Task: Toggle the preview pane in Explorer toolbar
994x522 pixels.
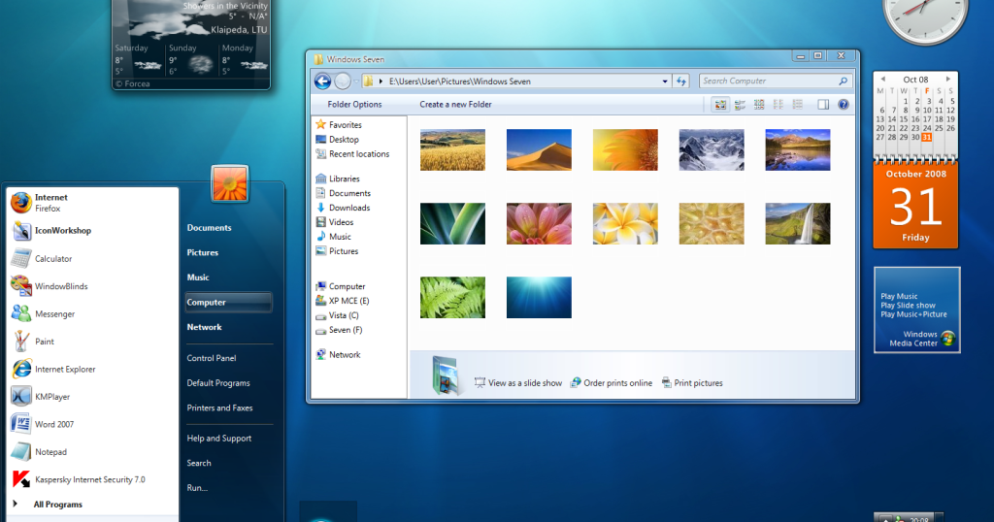Action: click(x=823, y=105)
